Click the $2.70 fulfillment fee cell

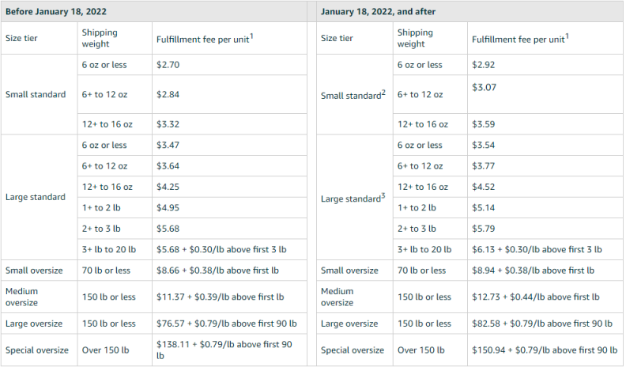click(x=168, y=64)
